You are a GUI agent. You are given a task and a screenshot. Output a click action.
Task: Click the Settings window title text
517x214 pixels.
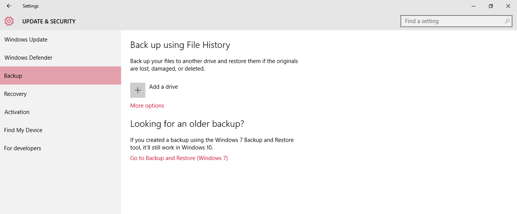click(31, 6)
